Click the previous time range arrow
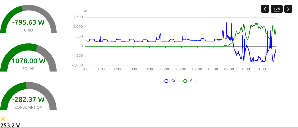The width and height of the screenshot is (298, 128). pos(265,9)
